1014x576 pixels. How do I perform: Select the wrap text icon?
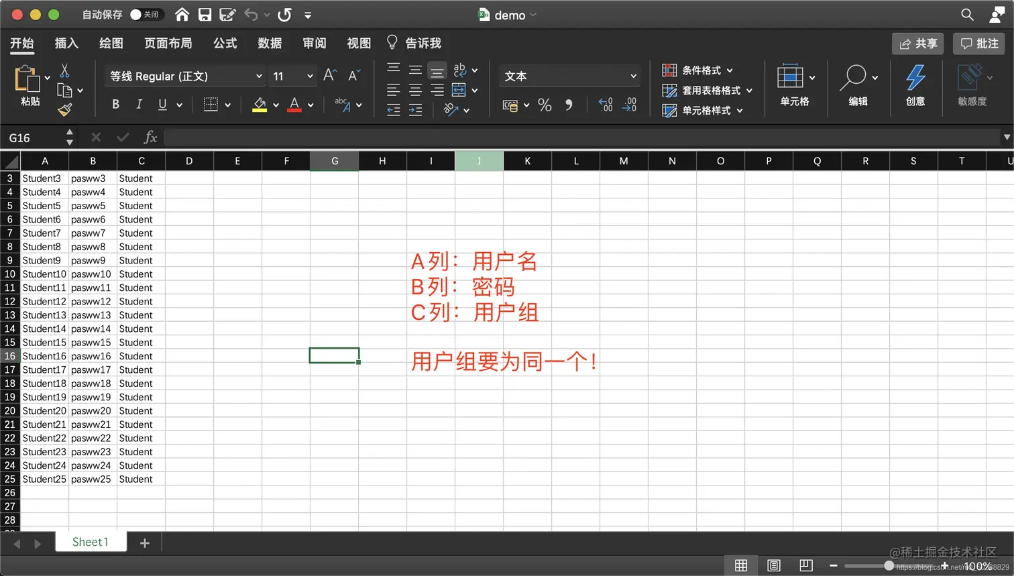[460, 70]
